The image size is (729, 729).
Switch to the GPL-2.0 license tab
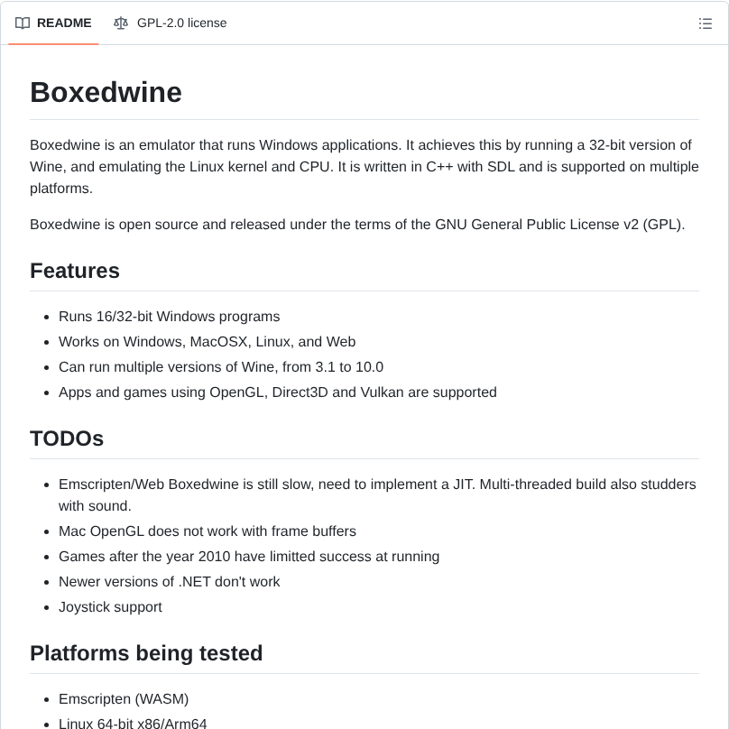click(170, 23)
